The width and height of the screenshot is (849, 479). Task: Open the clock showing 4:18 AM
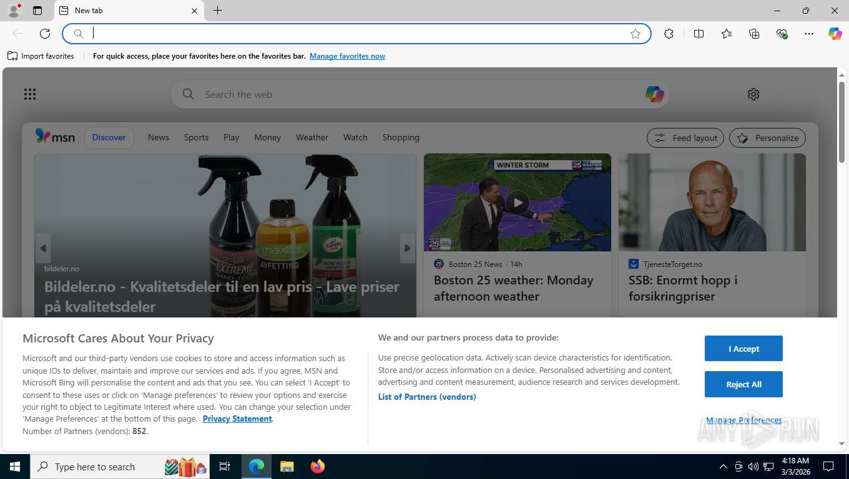coord(795,467)
